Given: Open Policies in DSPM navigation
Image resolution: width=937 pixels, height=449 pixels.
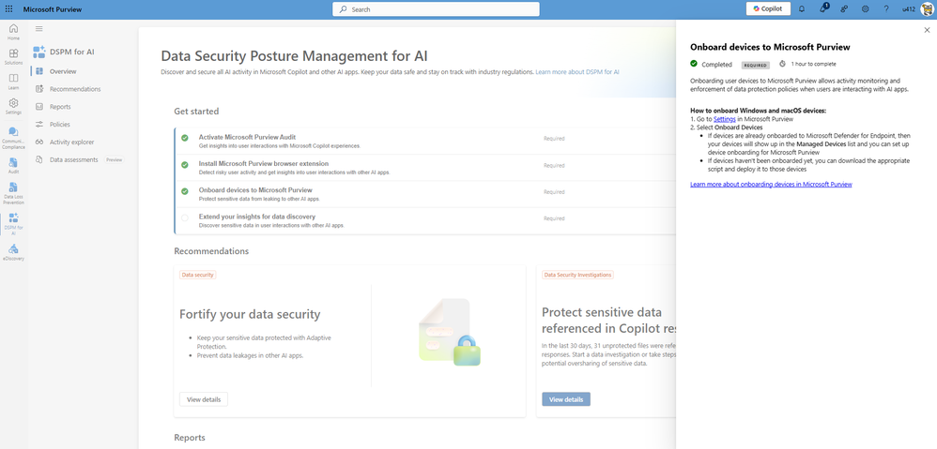Looking at the screenshot, I should coord(59,125).
